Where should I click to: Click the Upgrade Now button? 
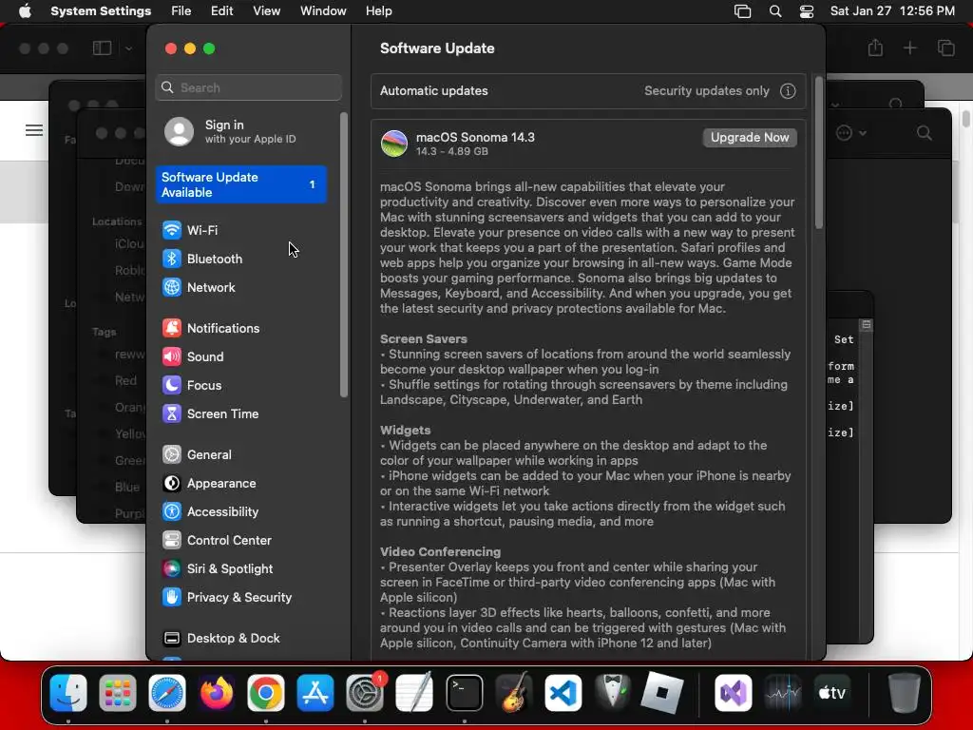pos(750,138)
